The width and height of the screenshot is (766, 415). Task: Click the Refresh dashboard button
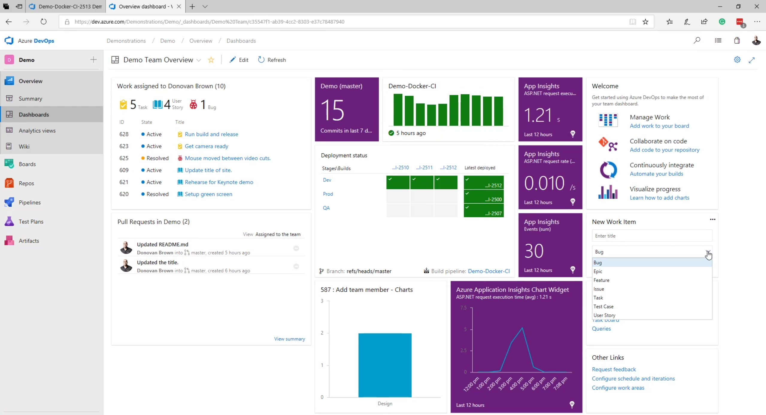coord(272,60)
